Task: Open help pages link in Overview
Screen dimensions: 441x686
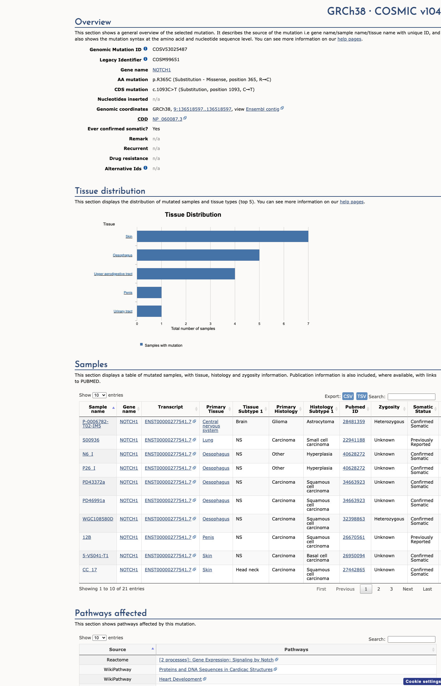Action: coord(349,39)
